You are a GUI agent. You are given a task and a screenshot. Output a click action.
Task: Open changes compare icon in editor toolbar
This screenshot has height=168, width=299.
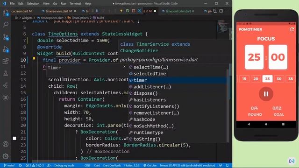(x=215, y=11)
